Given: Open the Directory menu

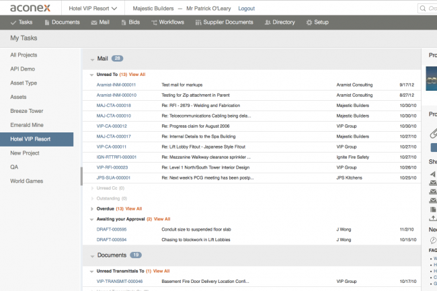Looking at the screenshot, I should (280, 22).
